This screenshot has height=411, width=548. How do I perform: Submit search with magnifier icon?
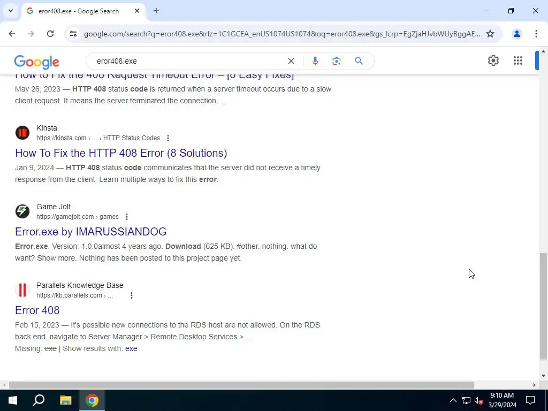pyautogui.click(x=359, y=61)
